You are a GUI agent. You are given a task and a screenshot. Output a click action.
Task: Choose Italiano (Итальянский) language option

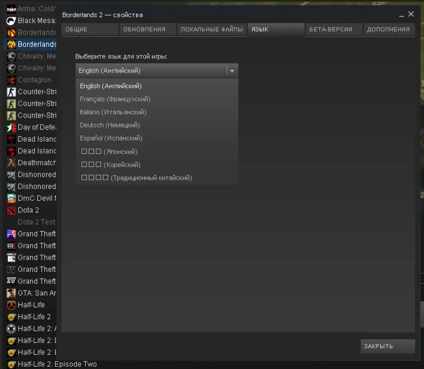click(x=157, y=112)
